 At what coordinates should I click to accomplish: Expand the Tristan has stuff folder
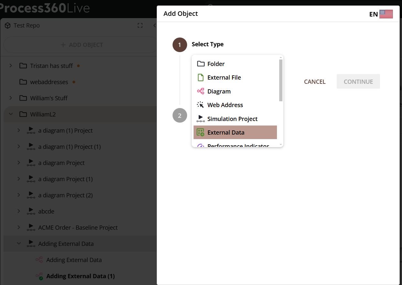pyautogui.click(x=11, y=66)
